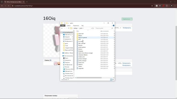Select the alert_manager file
The height and width of the screenshot is (99, 177).
[82, 43]
